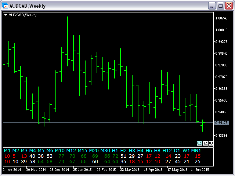Click the 0.94179 current price label
Screen dimensions: 235x176
tap(222, 123)
